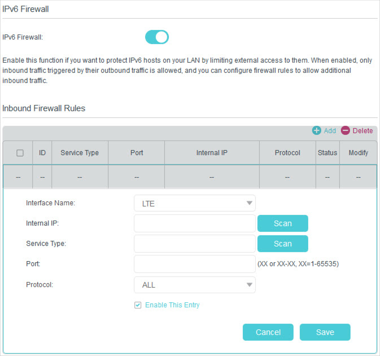
Task: Focus the Internal IP input field
Action: 194,223
